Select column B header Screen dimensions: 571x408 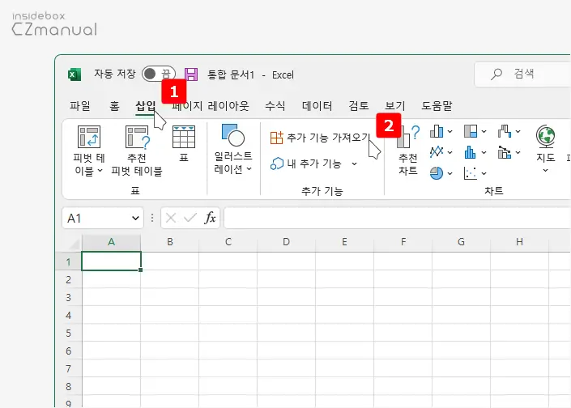click(170, 242)
